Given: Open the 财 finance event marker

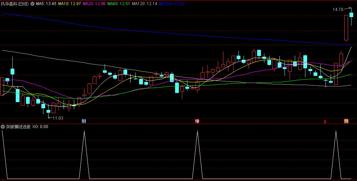Looking at the screenshot, I should tap(84, 121).
